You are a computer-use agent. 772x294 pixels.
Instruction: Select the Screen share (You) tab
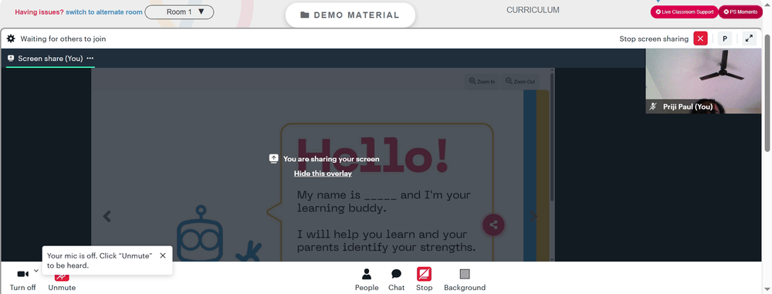(x=49, y=58)
